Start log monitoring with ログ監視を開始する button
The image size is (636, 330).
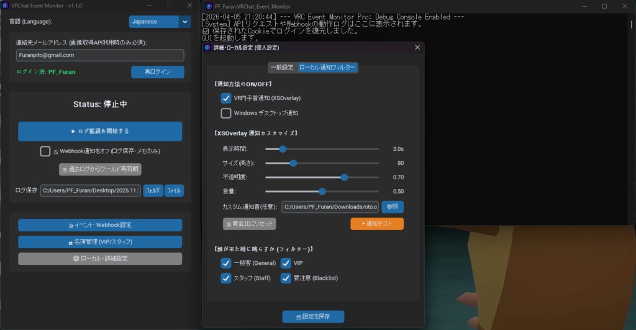point(100,131)
